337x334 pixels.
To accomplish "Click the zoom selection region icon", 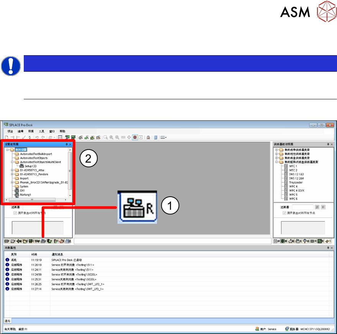I will (x=105, y=137).
